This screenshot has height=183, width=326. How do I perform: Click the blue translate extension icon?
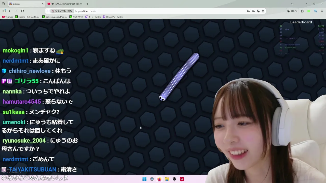315,11
